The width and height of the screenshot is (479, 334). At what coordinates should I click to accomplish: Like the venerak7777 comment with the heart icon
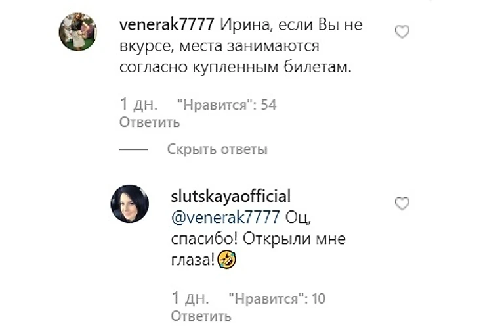click(402, 32)
